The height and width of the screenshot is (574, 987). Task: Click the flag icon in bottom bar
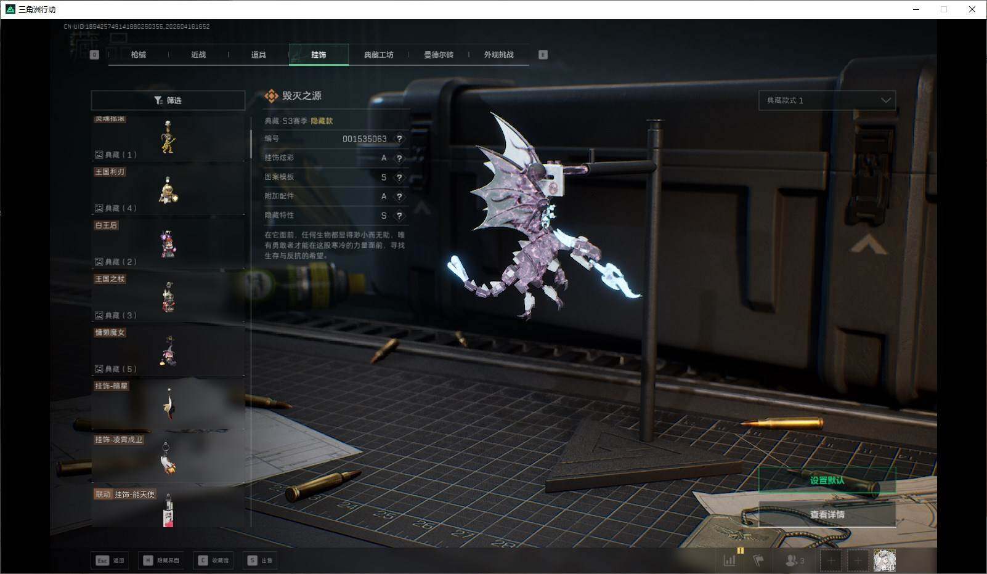click(758, 560)
